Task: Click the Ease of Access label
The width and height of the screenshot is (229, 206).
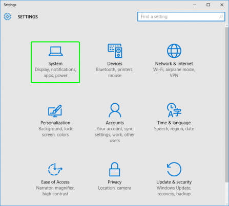Action: (55, 182)
